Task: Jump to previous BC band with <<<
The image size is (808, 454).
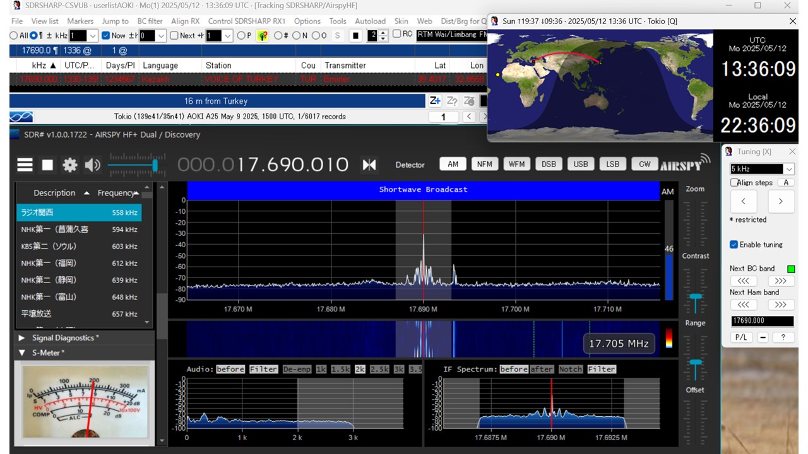Action: pyautogui.click(x=743, y=281)
